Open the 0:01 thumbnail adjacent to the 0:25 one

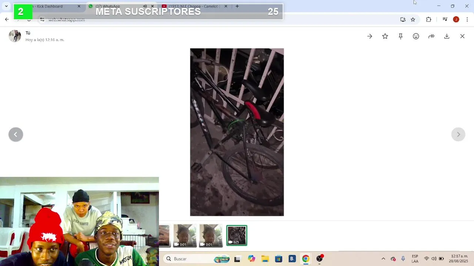[x=211, y=235]
